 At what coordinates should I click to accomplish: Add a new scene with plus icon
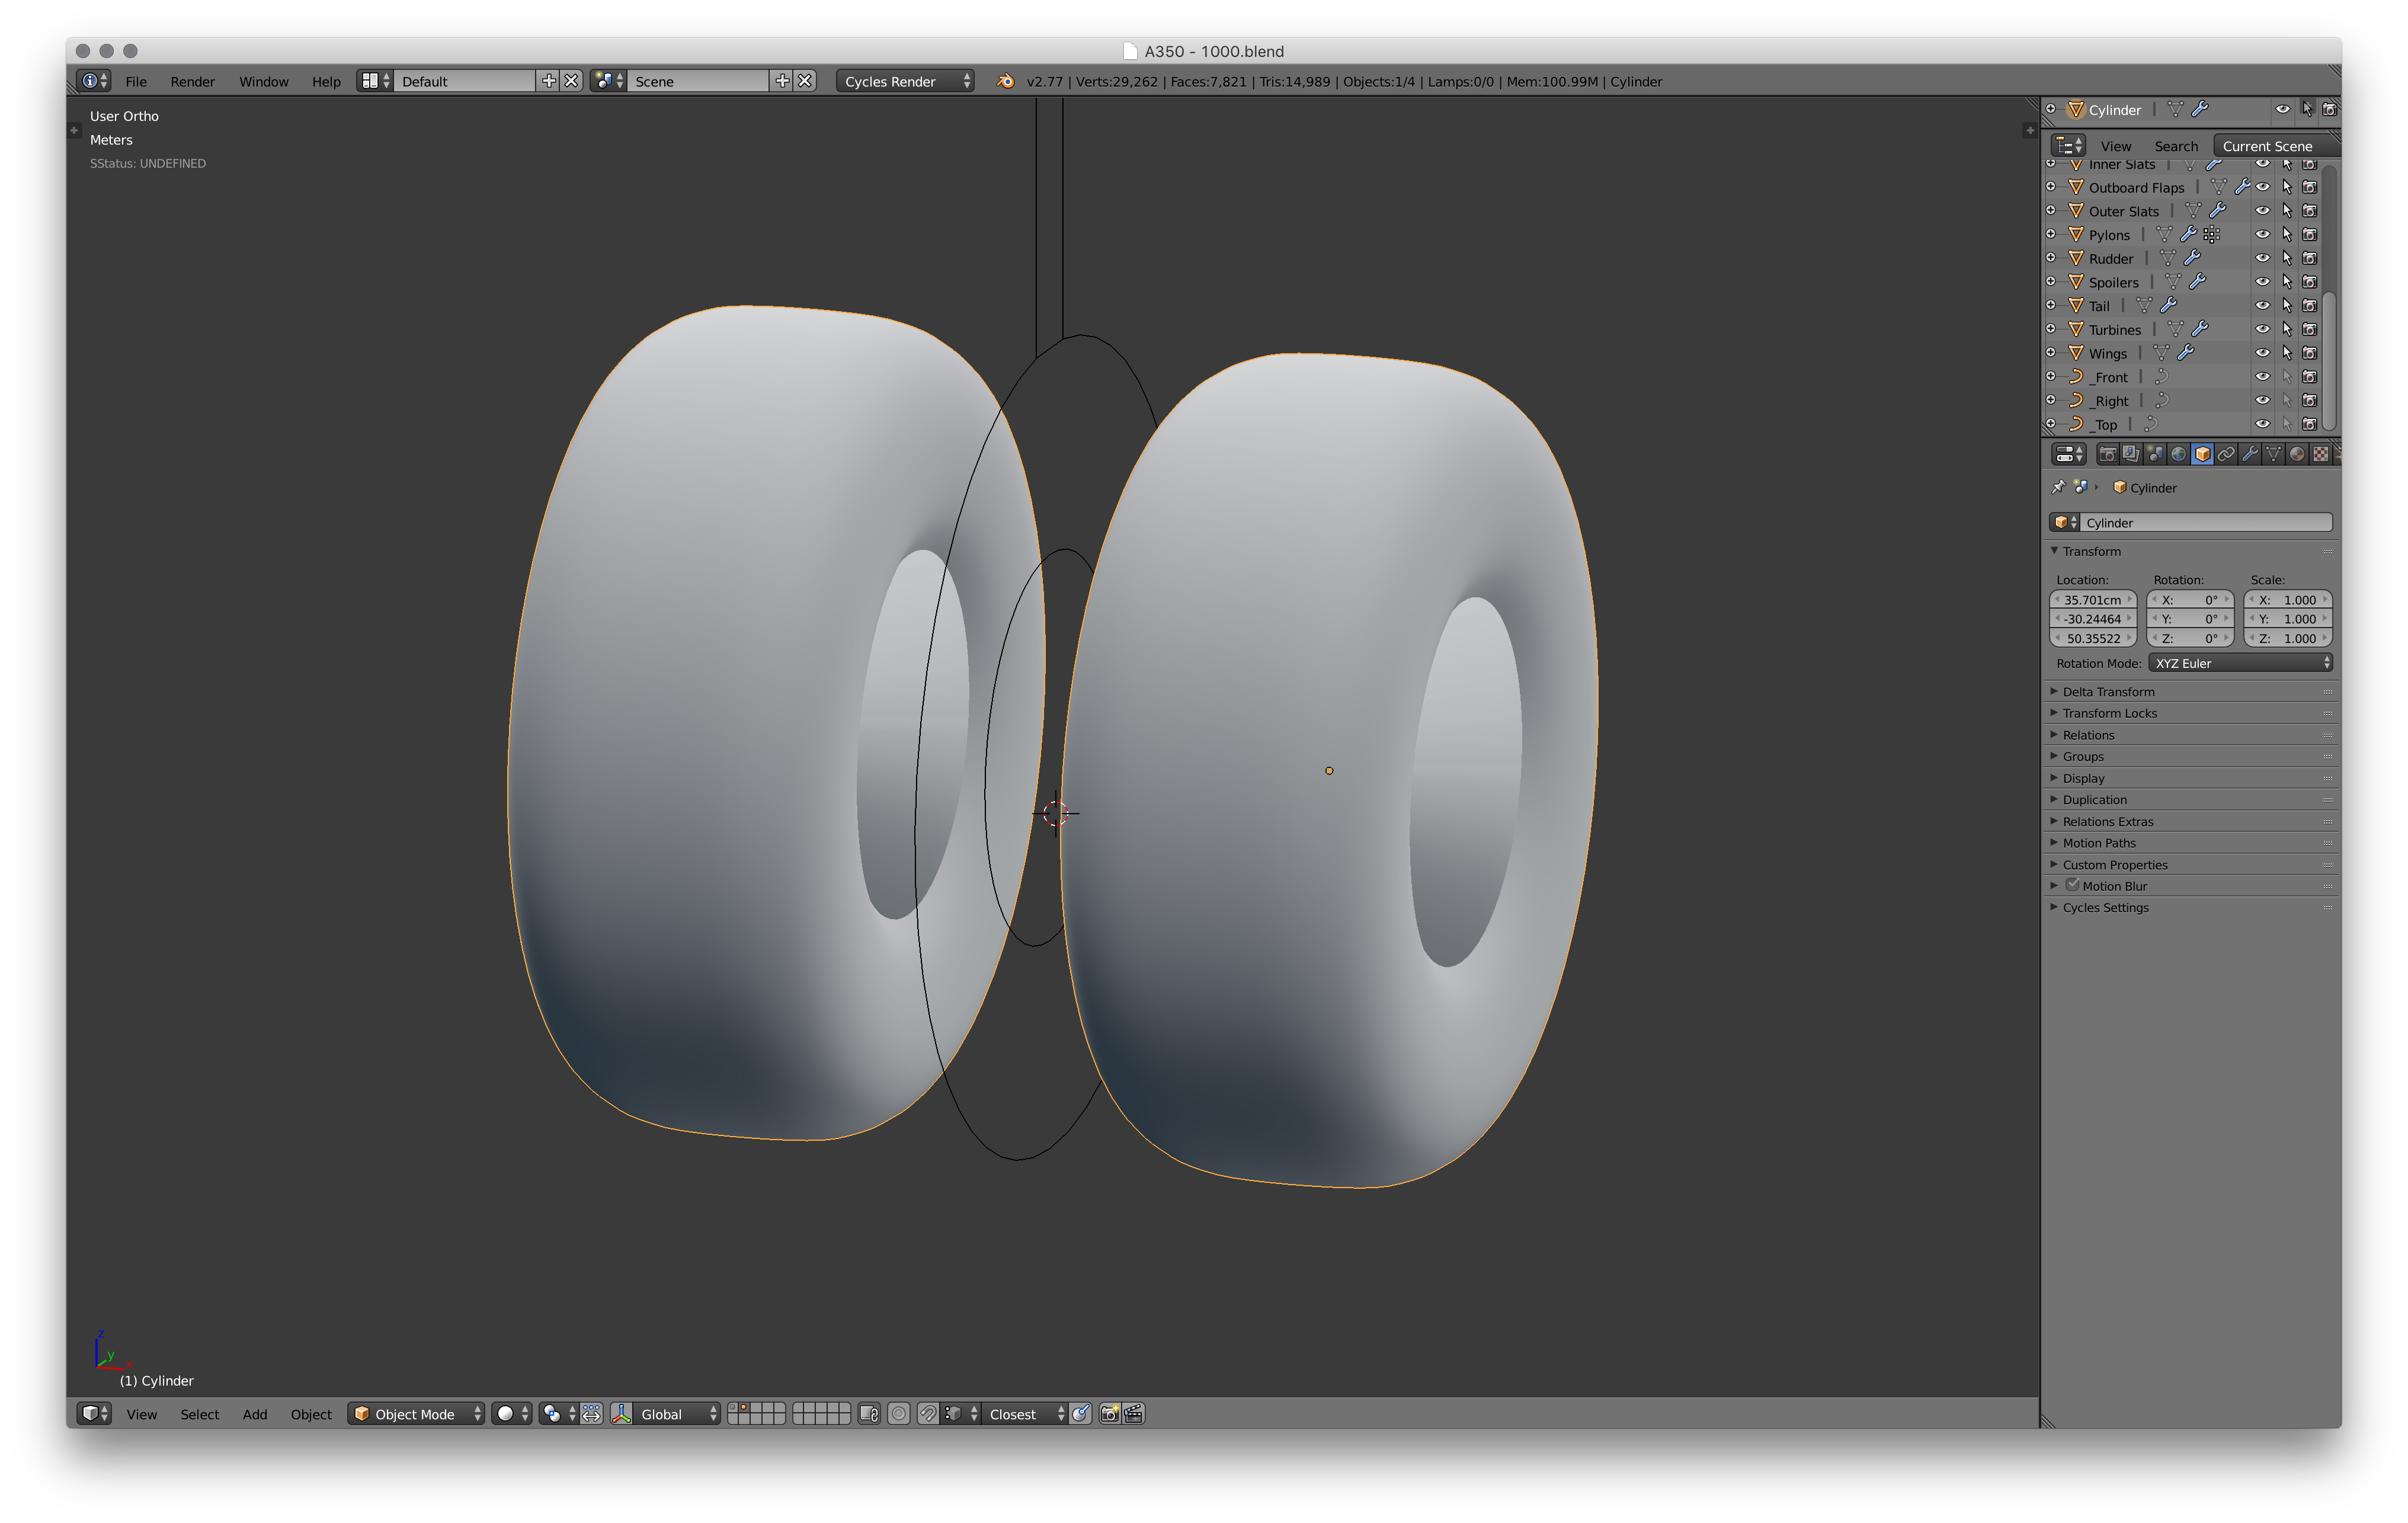[782, 81]
